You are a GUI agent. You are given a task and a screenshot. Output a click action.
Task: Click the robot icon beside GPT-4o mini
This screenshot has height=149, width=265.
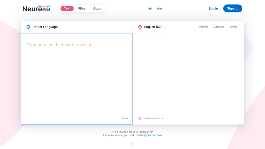pos(139,118)
